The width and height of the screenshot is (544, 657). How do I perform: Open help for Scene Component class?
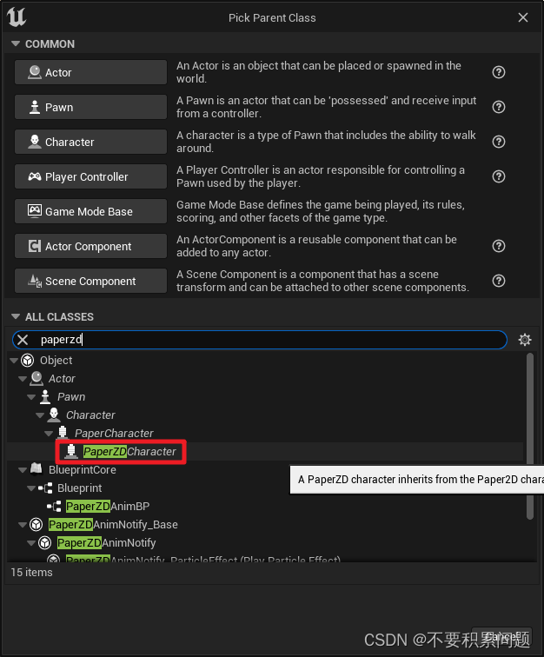coord(498,282)
